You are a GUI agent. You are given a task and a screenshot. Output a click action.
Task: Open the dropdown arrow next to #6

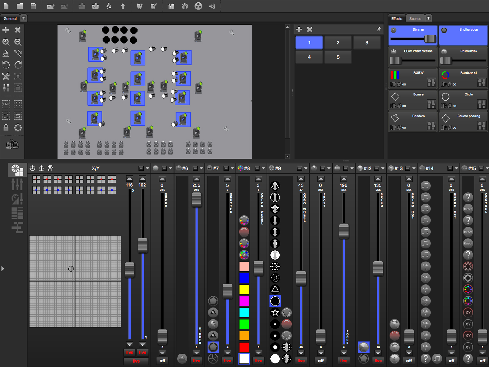201,168
